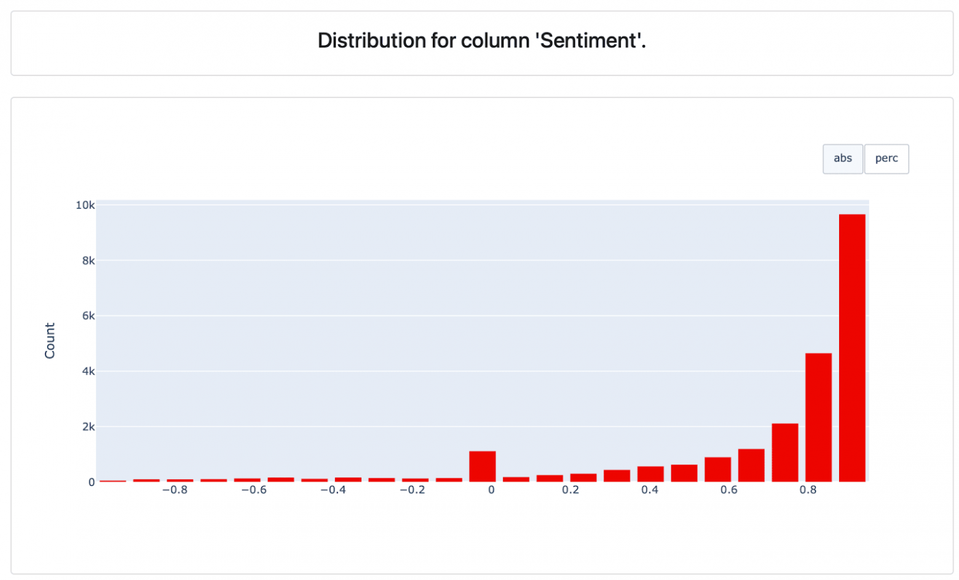The height and width of the screenshot is (580, 959).
Task: Click the positive "0.8" x-axis tick label
Action: (808, 490)
